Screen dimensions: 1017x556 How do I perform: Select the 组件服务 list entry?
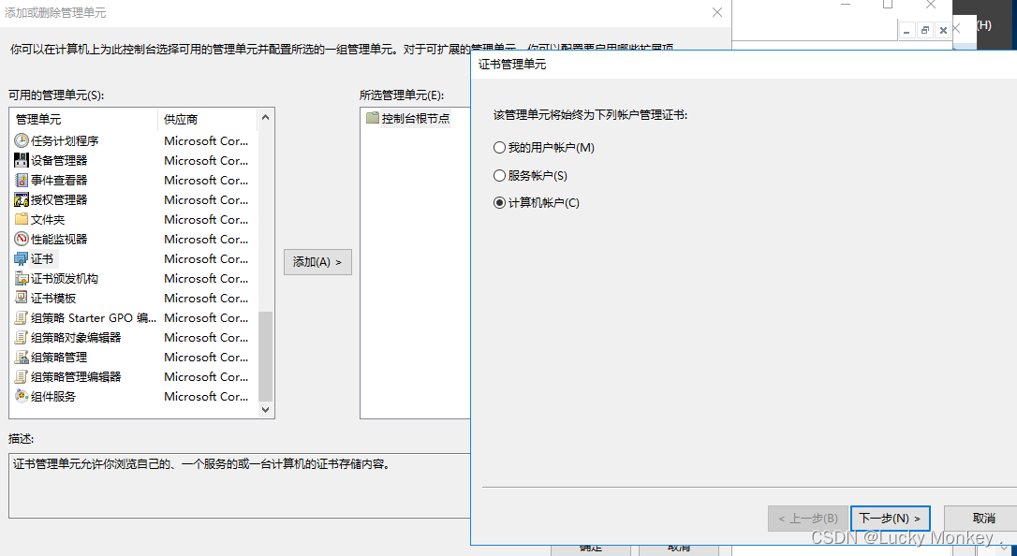click(134, 396)
